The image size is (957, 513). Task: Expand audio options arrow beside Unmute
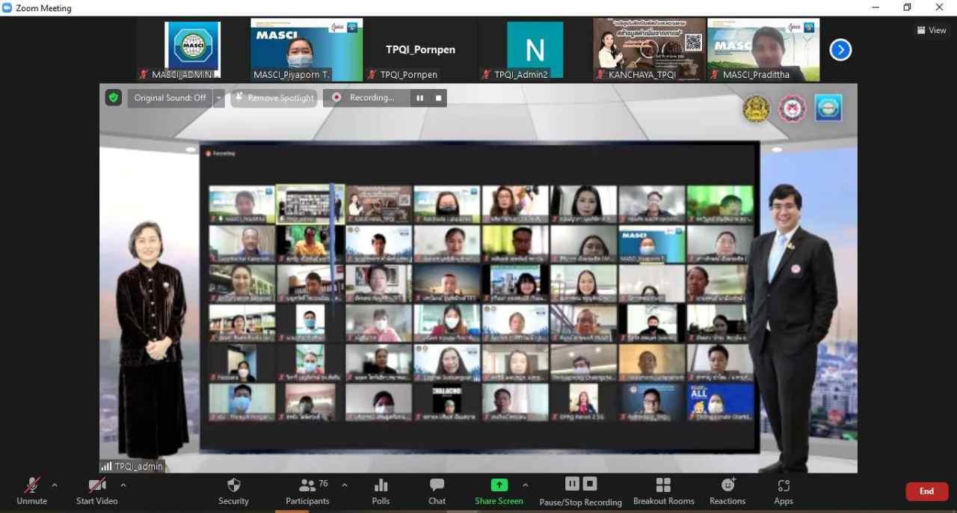(x=55, y=485)
